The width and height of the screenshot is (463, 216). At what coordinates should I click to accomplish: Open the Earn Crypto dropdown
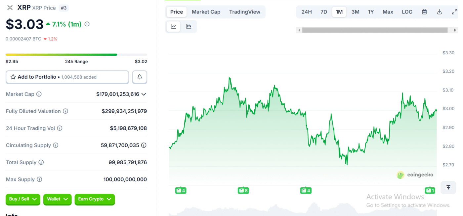[x=95, y=199]
